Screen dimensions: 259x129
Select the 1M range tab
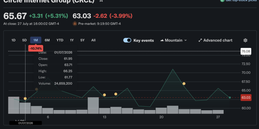[36, 40]
